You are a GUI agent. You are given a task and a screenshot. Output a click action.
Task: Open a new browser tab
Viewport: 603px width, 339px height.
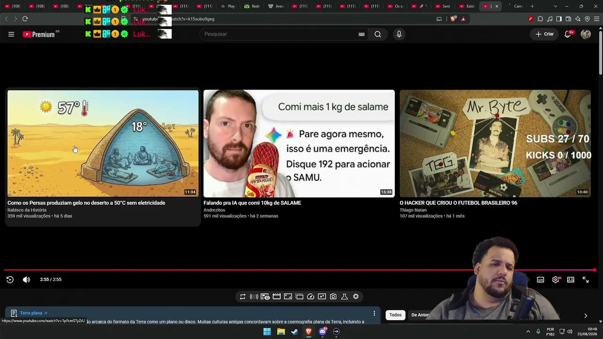point(532,6)
